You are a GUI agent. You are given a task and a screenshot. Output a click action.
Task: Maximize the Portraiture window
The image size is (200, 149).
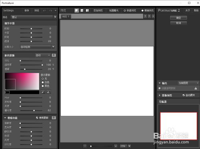tap(189, 3)
